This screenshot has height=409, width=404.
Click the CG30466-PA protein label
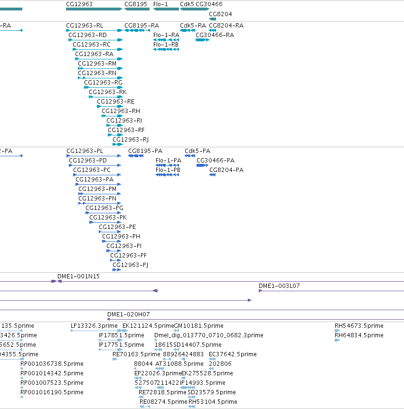(216, 161)
